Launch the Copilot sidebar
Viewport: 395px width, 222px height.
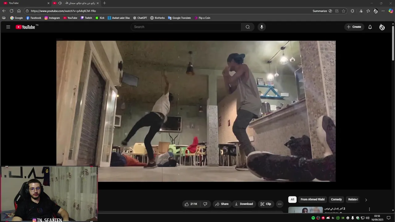coord(391,11)
